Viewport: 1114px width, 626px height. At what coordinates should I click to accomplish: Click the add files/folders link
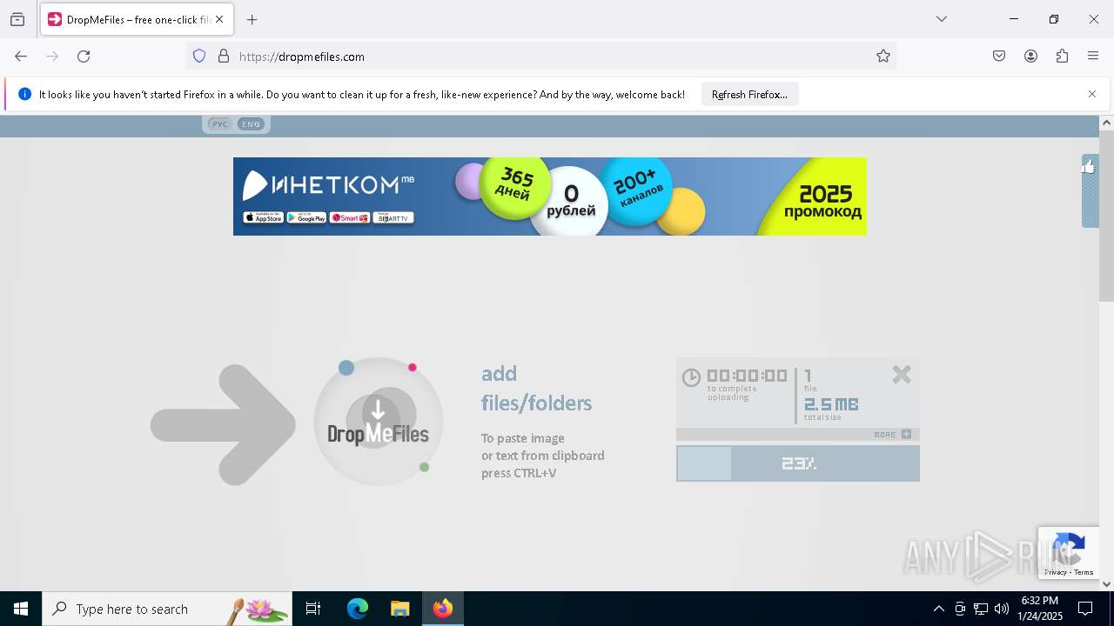(x=536, y=388)
